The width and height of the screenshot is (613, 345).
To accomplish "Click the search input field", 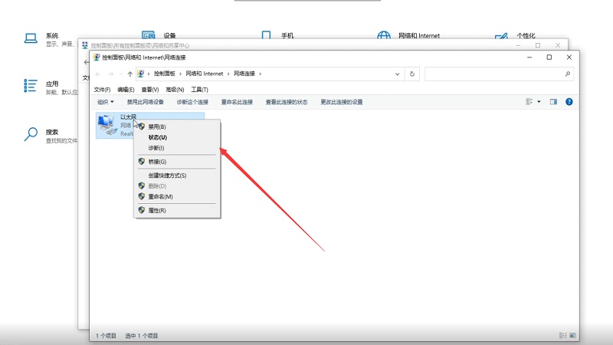I will pyautogui.click(x=500, y=74).
